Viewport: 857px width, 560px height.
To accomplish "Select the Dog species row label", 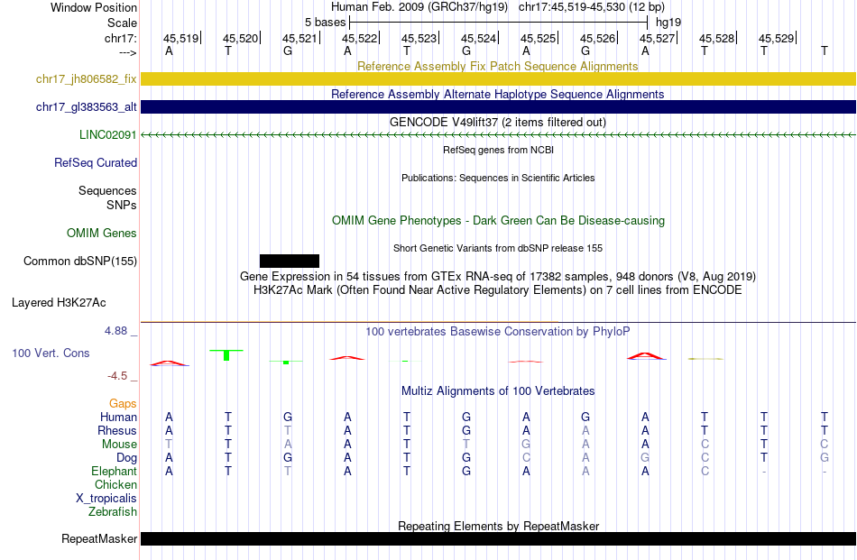I will pyautogui.click(x=127, y=457).
